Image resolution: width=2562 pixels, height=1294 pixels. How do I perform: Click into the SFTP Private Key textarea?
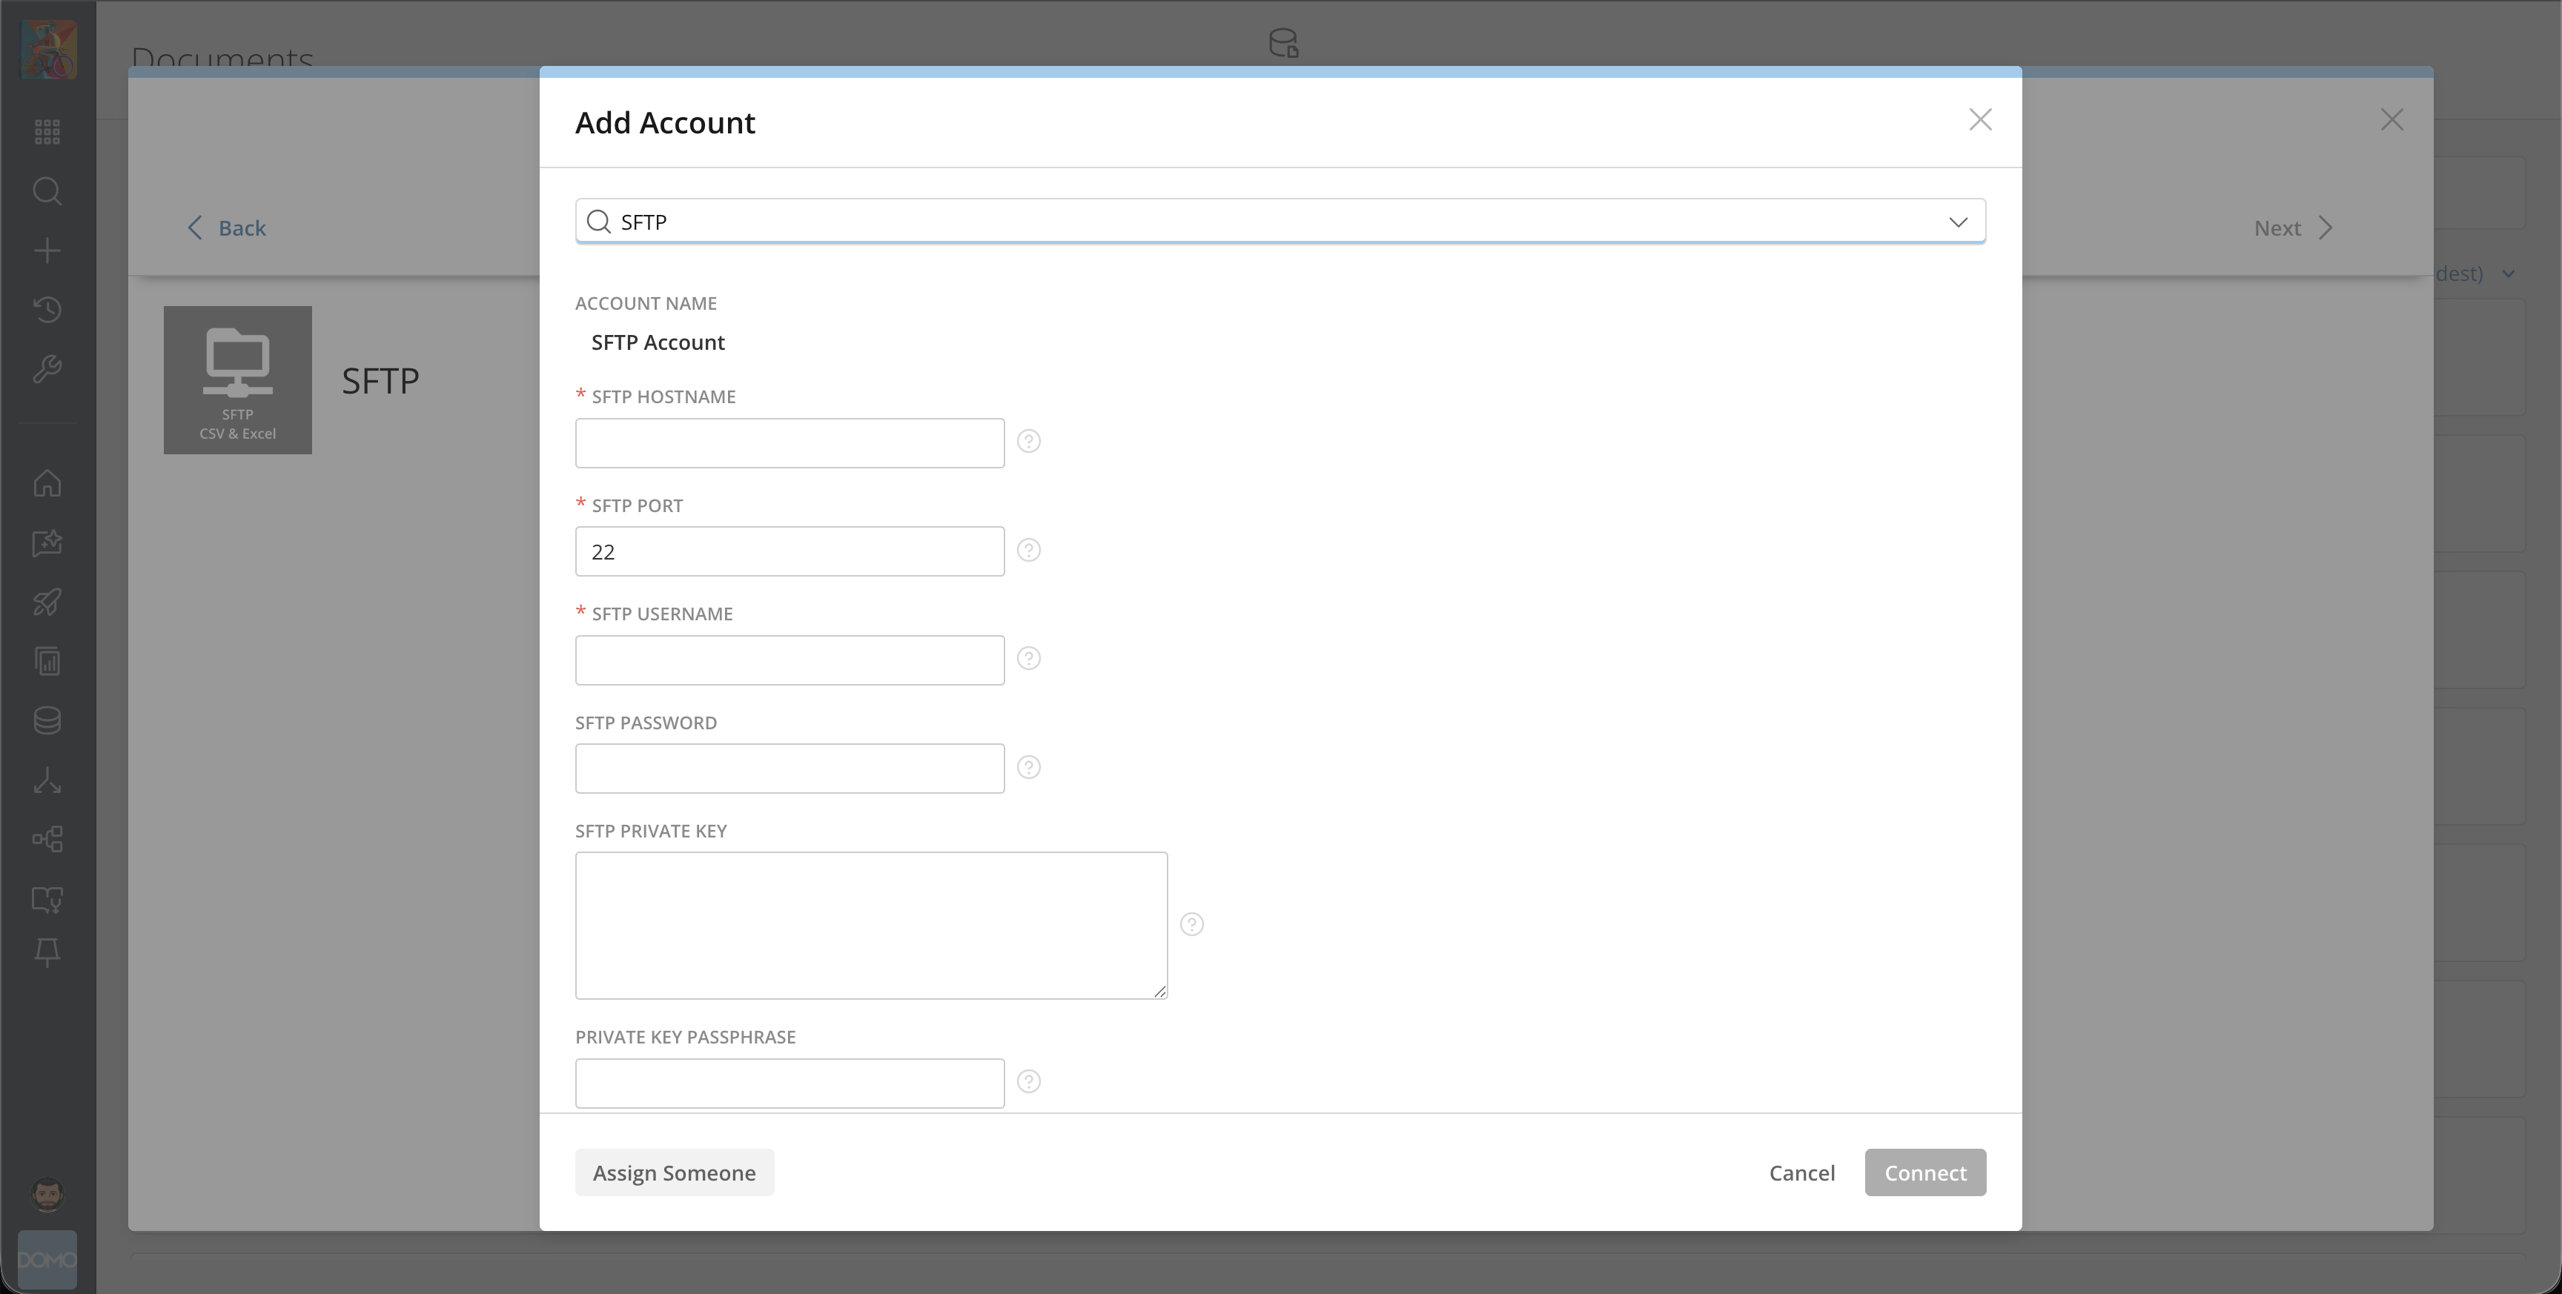[x=871, y=925]
